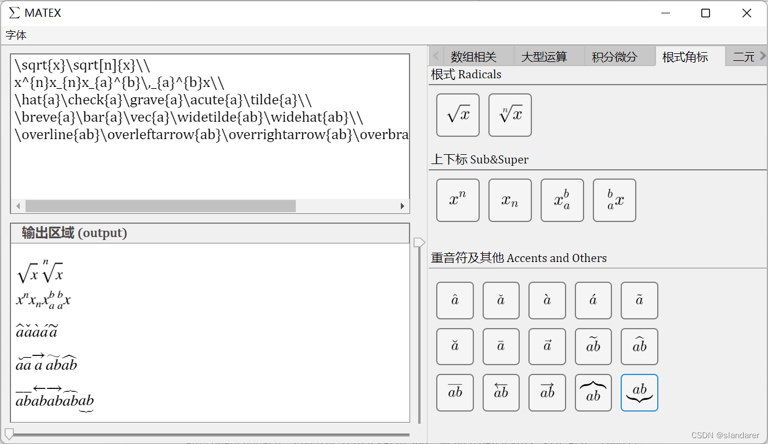This screenshot has width=768, height=444.
Task: Insert underbrace under ab button
Action: point(639,392)
